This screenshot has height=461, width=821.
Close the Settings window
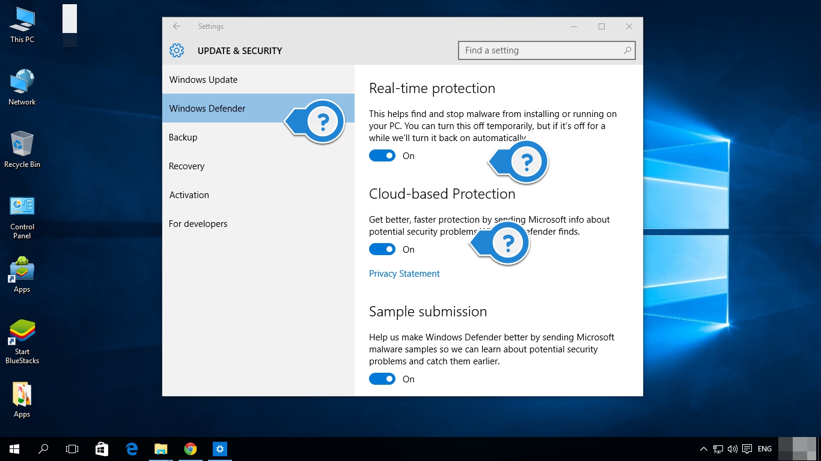point(629,26)
